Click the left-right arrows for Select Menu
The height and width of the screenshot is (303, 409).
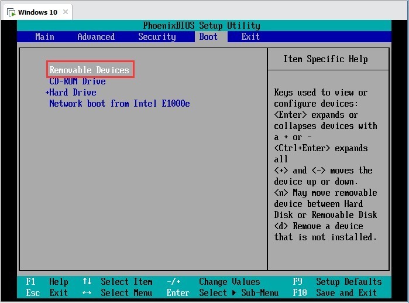[87, 293]
